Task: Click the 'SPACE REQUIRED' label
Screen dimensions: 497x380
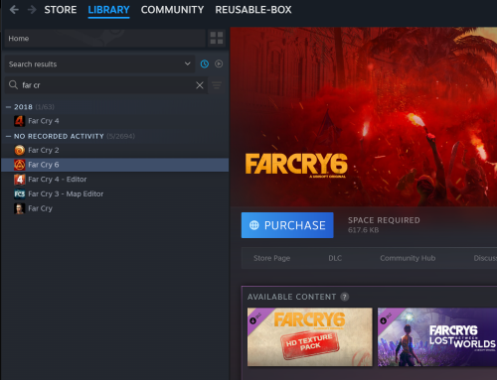Action: pyautogui.click(x=384, y=220)
